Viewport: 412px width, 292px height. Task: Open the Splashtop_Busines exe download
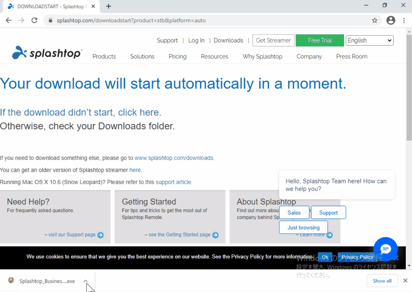(47, 281)
